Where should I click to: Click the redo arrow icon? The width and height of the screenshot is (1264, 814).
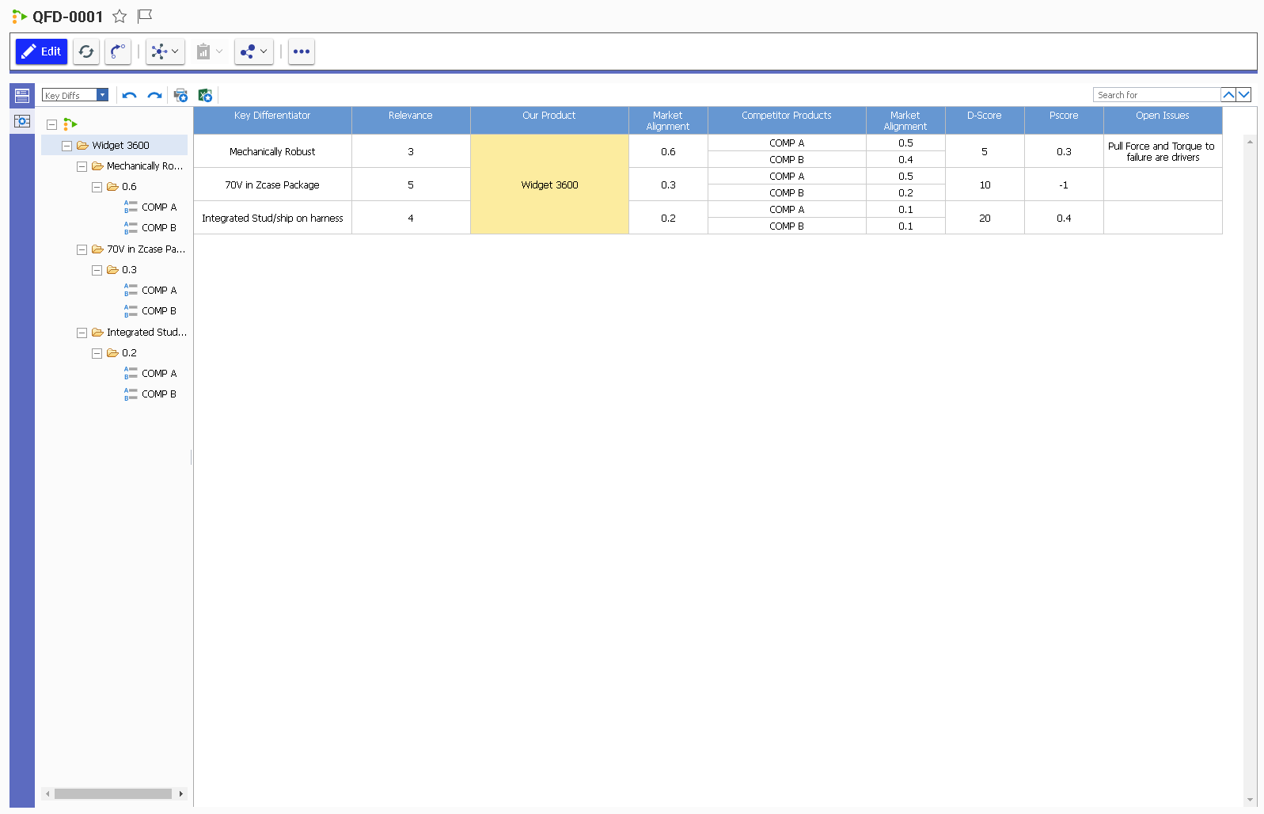point(154,96)
